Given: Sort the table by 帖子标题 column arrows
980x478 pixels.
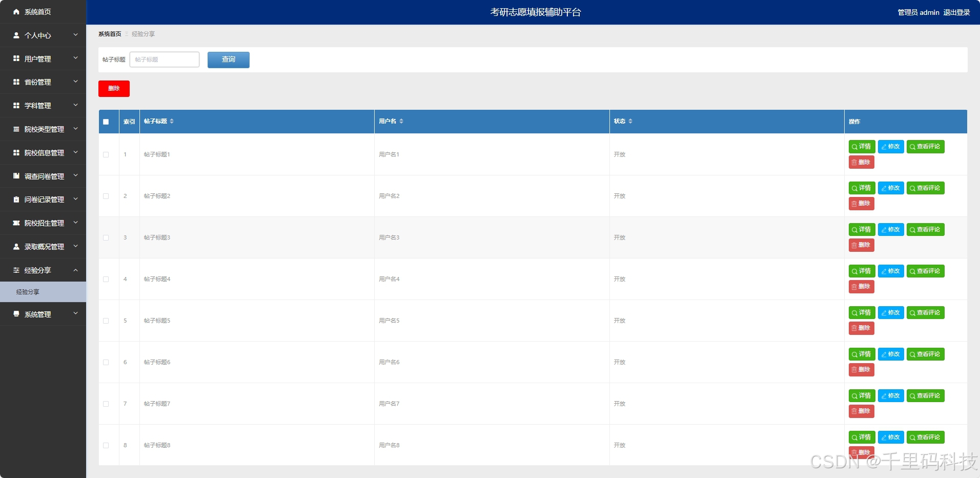Looking at the screenshot, I should 172,121.
